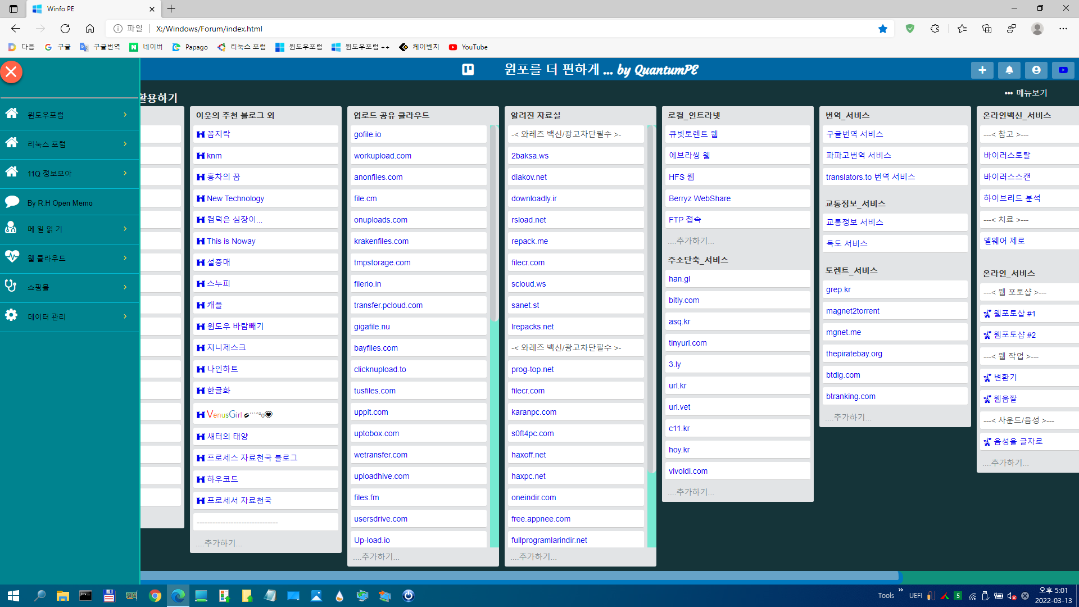
Task: Click the horizontal page scrollbar at the bottom
Action: pos(520,576)
